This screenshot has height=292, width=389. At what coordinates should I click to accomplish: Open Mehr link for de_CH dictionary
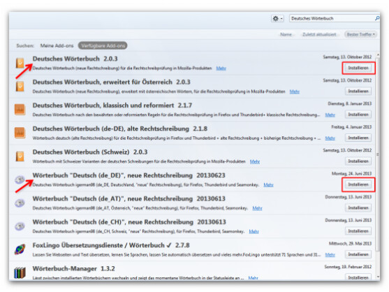point(254,231)
